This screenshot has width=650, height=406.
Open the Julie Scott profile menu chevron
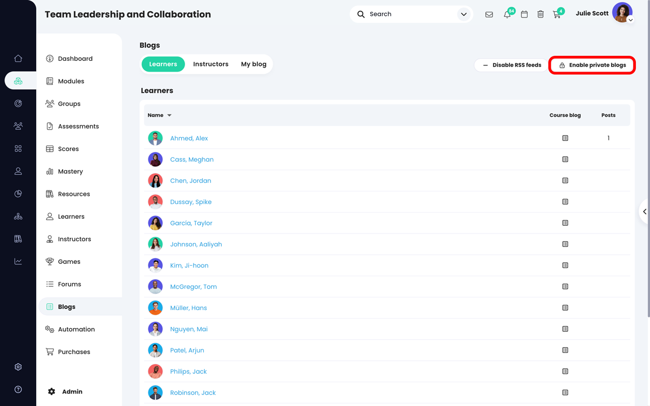click(630, 20)
